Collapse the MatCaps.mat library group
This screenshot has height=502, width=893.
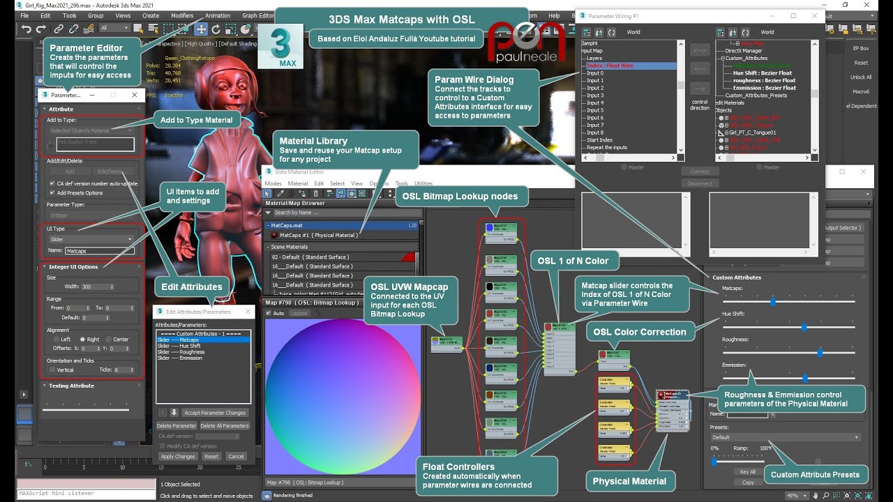click(x=267, y=225)
